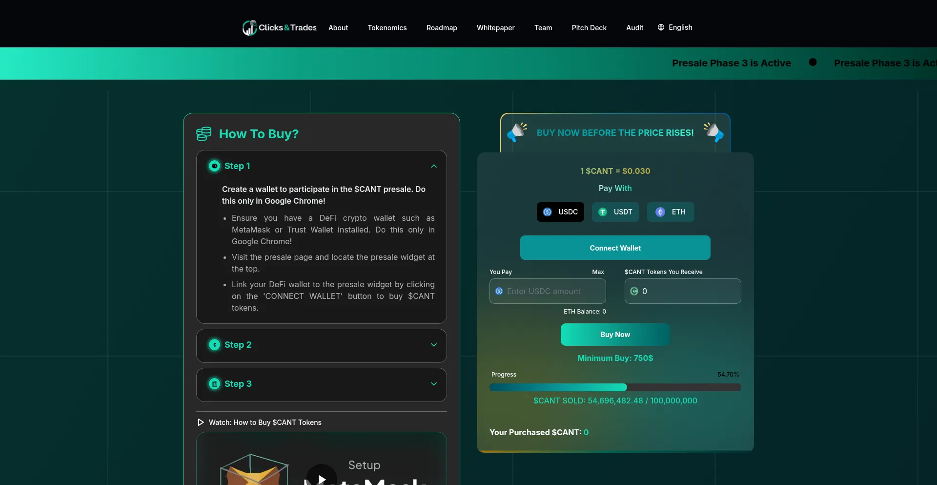Viewport: 937px width, 485px height.
Task: Open the English language dropdown
Action: pos(675,27)
